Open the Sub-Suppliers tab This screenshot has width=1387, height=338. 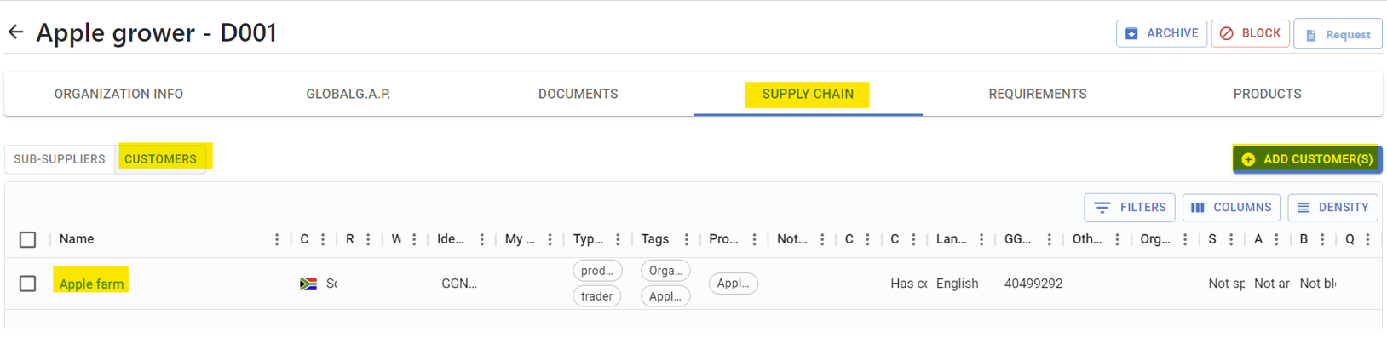[60, 159]
